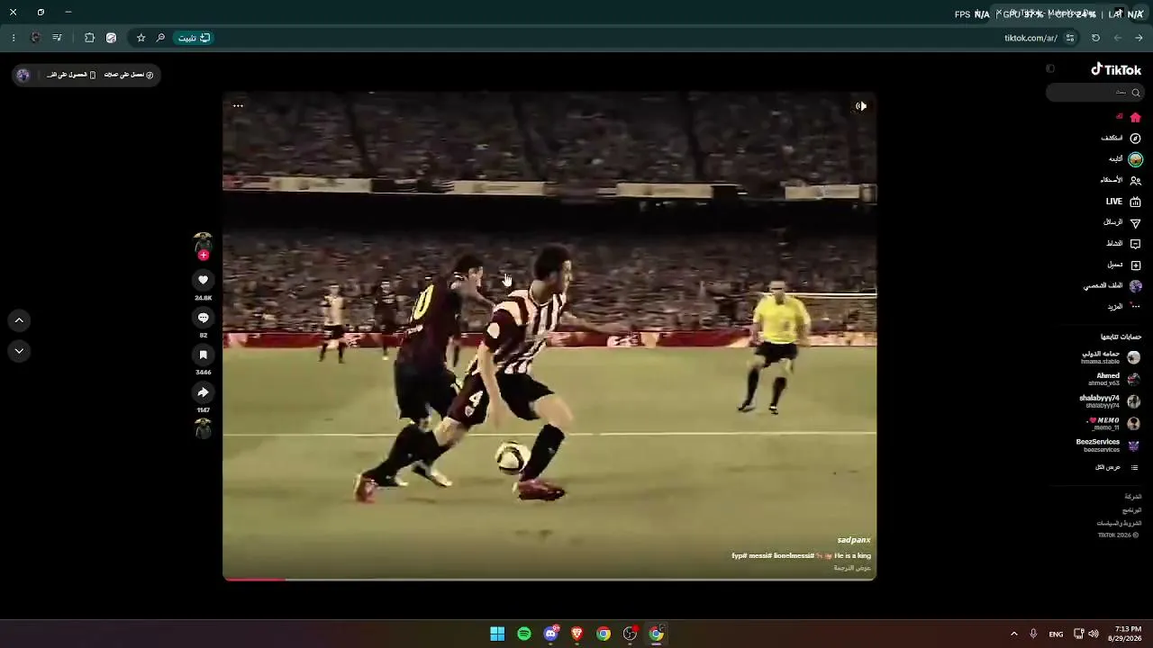This screenshot has width=1153, height=648.
Task: Open comments via the speech bubble icon
Action: click(x=203, y=318)
